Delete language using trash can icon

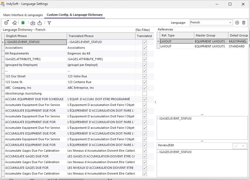coord(244,23)
